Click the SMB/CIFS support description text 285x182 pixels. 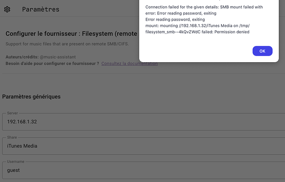coord(67,44)
